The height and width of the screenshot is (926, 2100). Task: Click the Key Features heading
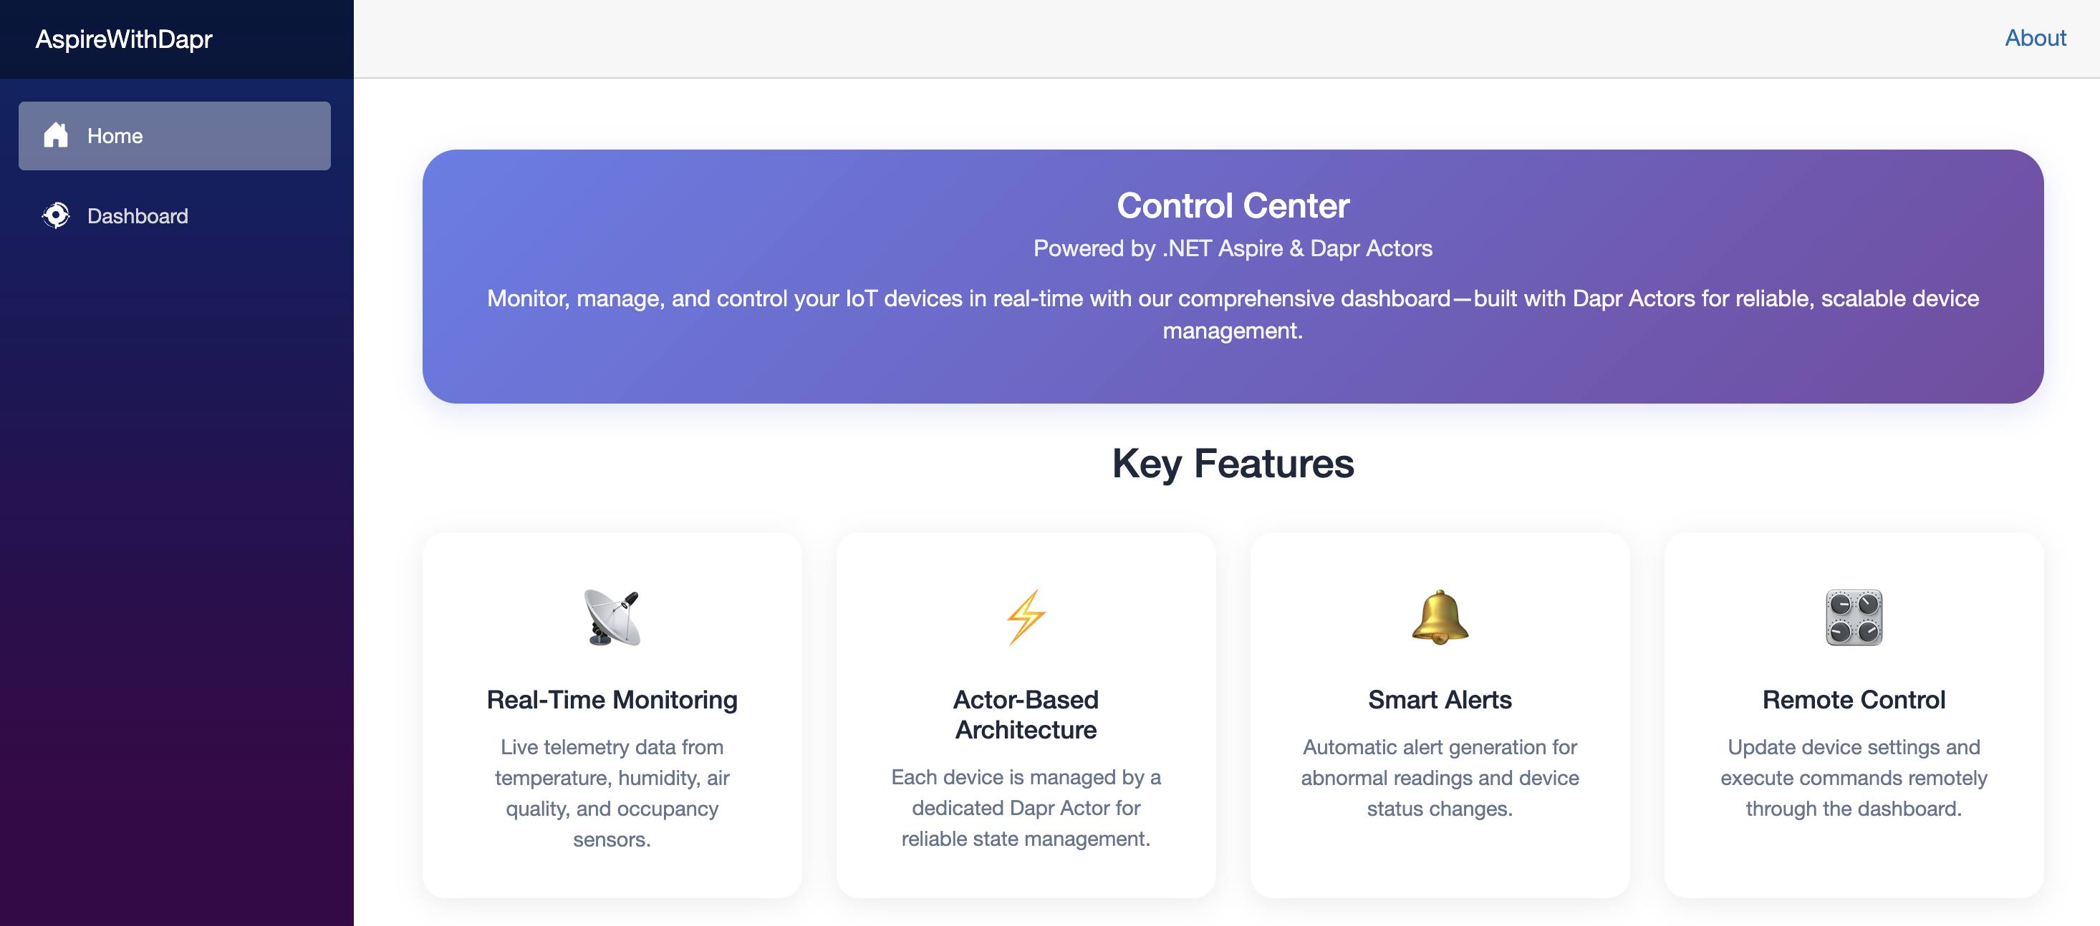tap(1233, 464)
